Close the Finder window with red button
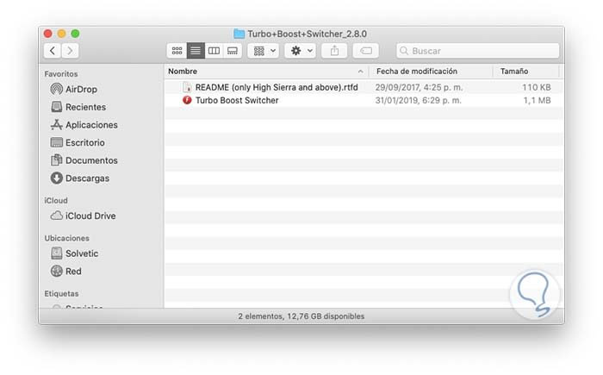603x375 pixels. [x=47, y=34]
